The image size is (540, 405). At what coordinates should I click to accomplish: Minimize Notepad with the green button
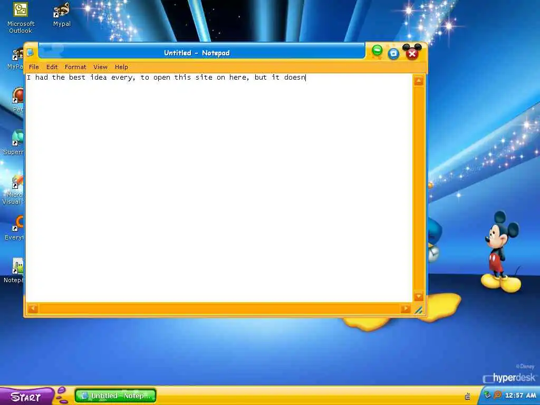pos(377,51)
